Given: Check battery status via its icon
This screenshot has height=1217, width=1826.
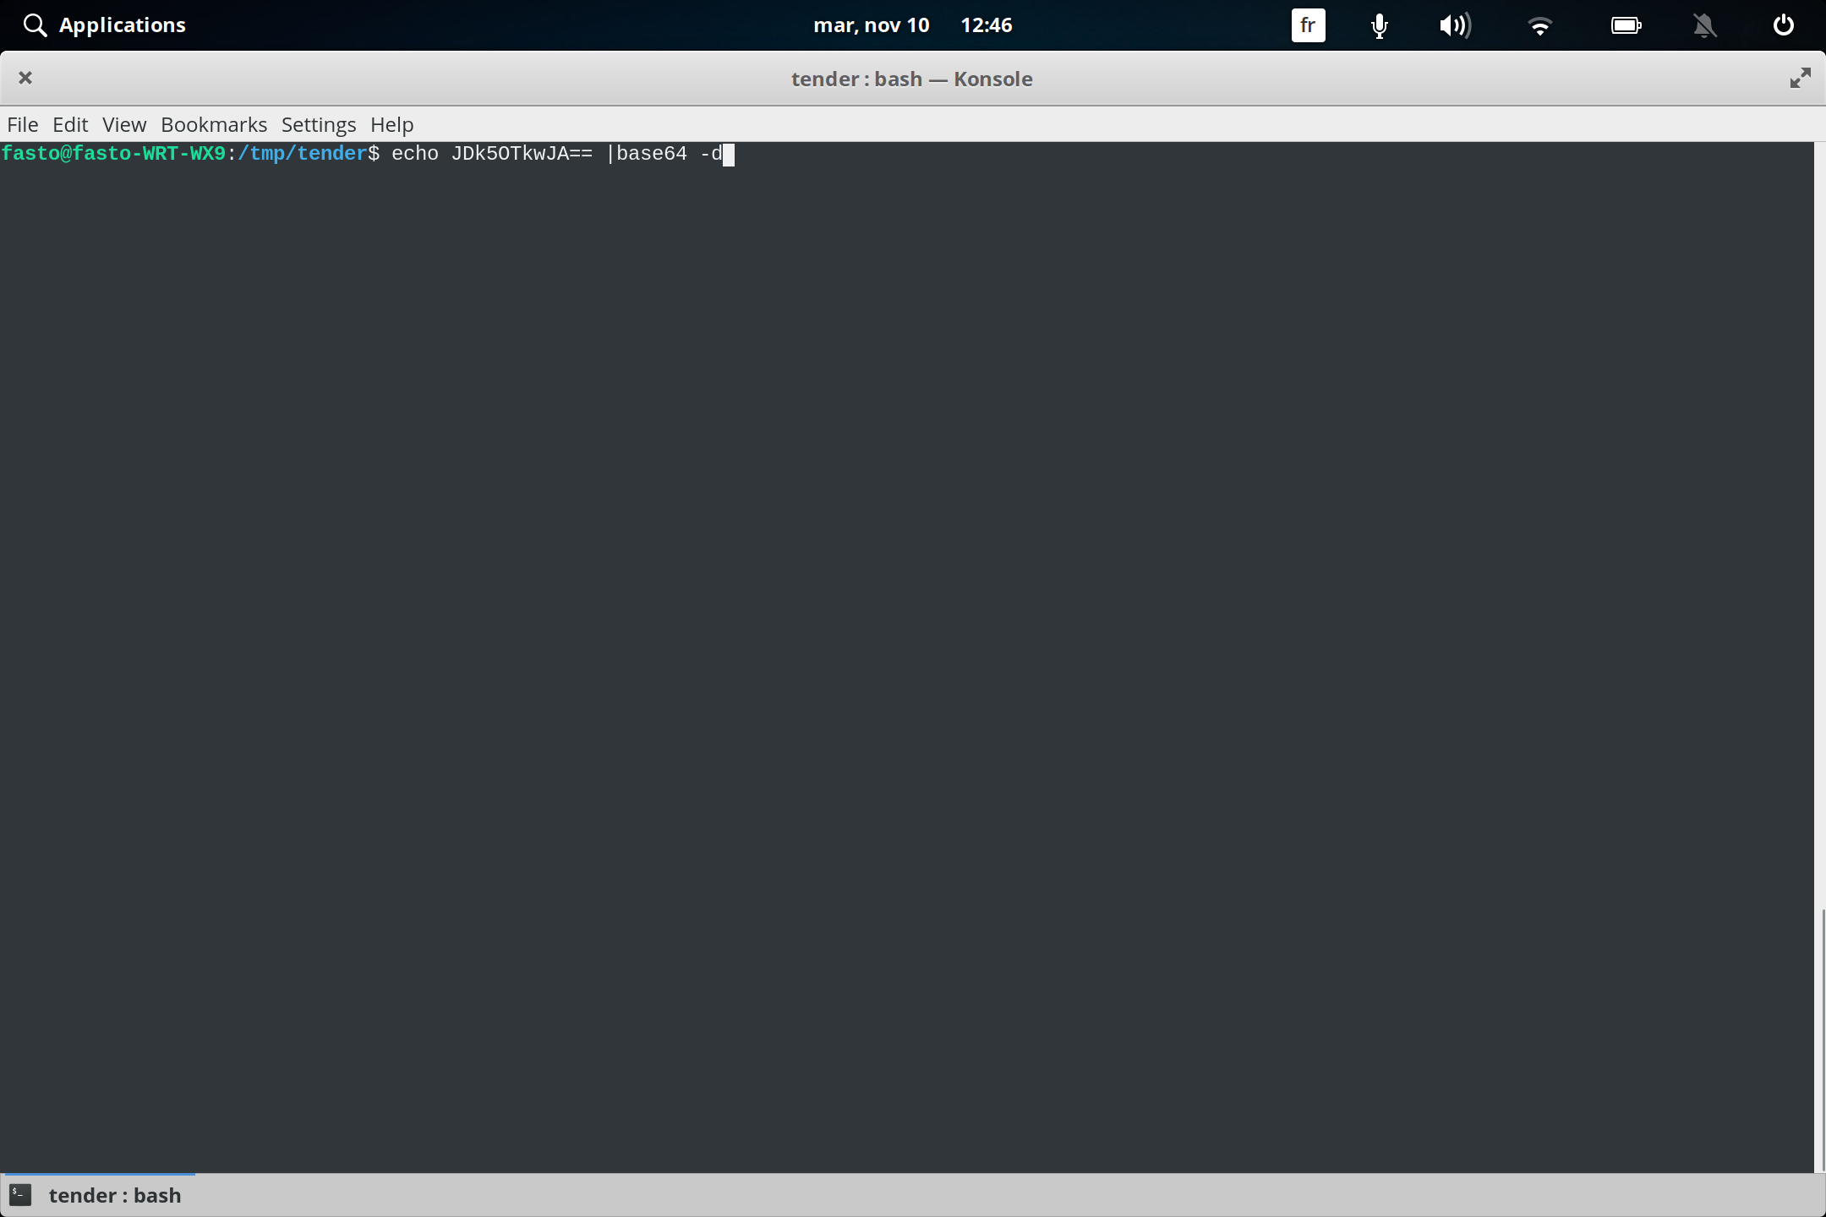Looking at the screenshot, I should (x=1627, y=25).
